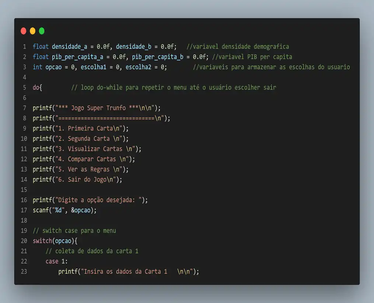Click the scanf keyword on line 17

click(x=40, y=210)
